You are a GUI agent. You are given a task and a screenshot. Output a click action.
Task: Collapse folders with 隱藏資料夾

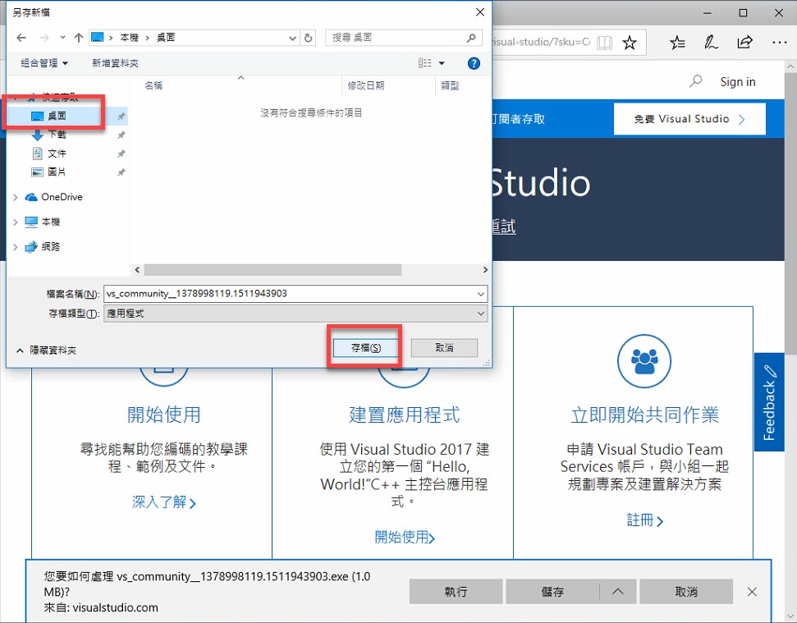(46, 350)
